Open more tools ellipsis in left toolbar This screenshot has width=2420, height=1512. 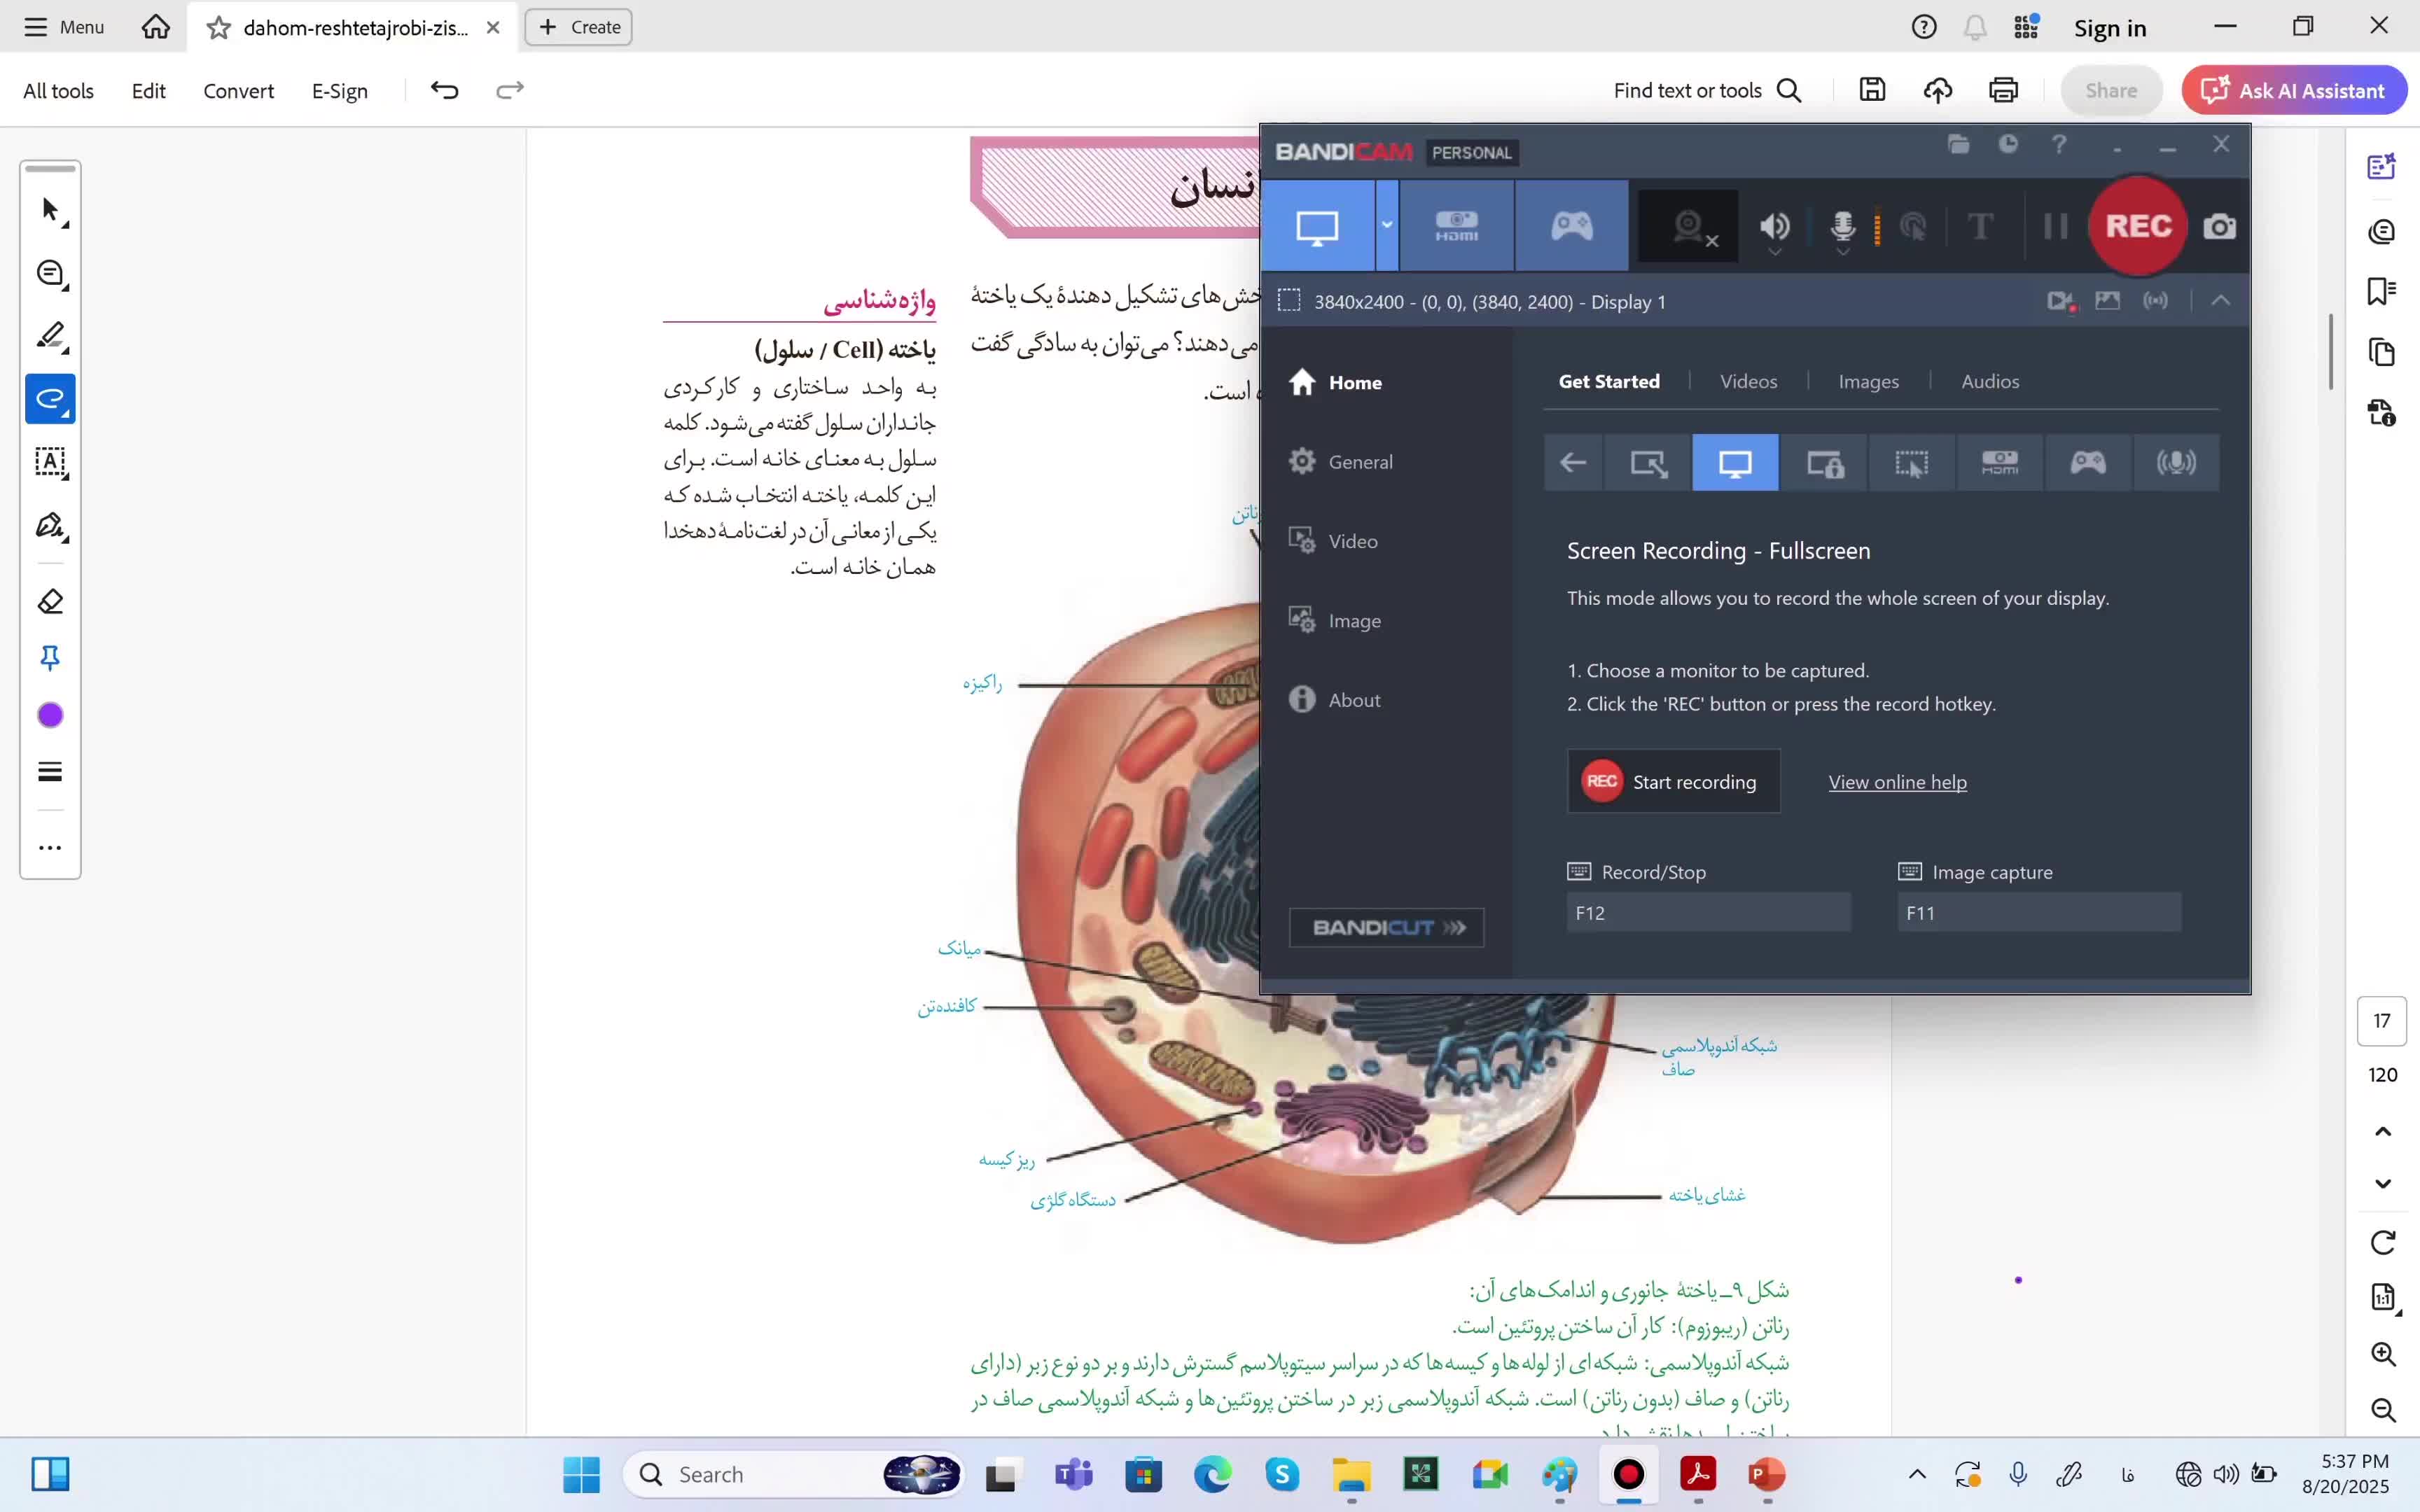50,848
